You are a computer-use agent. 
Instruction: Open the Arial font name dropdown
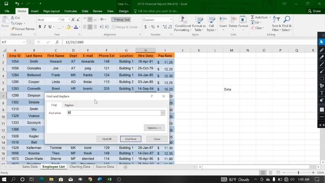59,20
